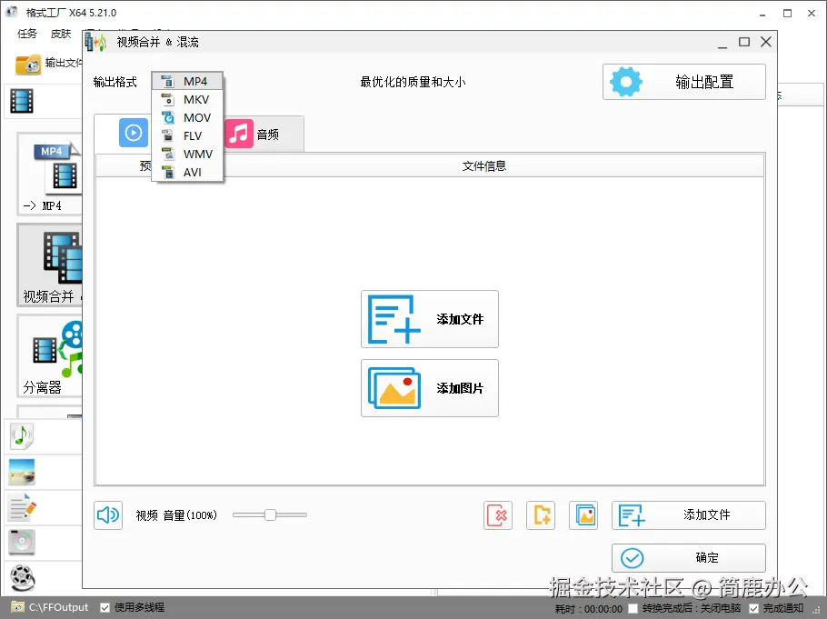
Task: Click the 输出配置 button
Action: click(x=684, y=82)
